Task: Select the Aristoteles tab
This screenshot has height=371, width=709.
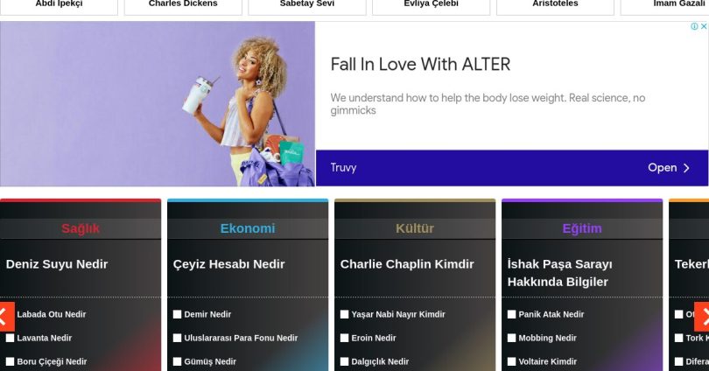Action: tap(555, 5)
